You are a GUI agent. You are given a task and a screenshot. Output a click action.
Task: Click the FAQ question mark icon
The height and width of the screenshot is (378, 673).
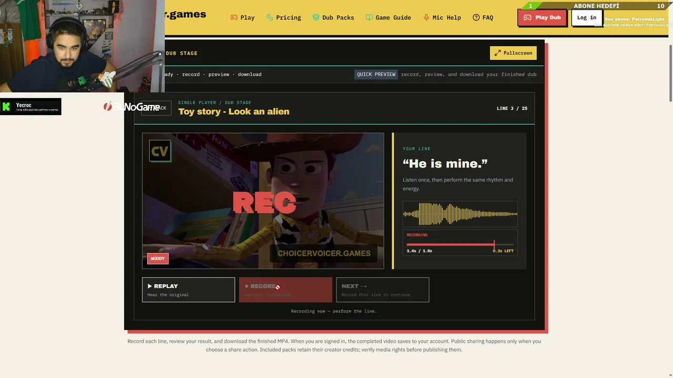[476, 17]
